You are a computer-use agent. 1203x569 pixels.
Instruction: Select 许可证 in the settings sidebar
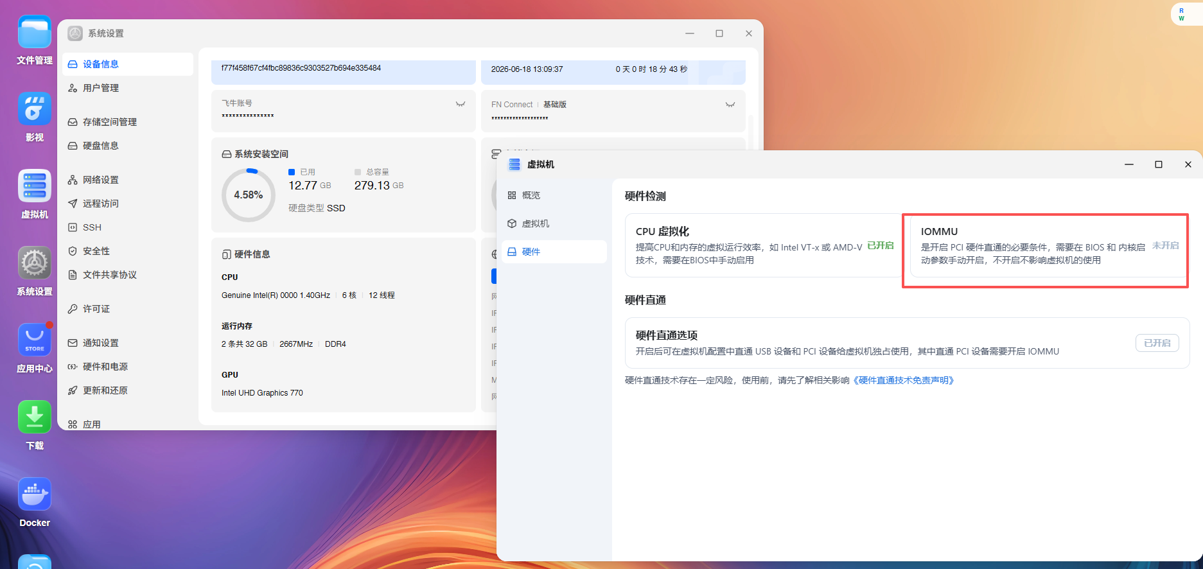128,309
